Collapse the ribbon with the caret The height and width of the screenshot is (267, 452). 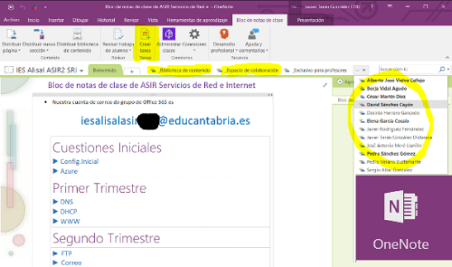point(447,58)
